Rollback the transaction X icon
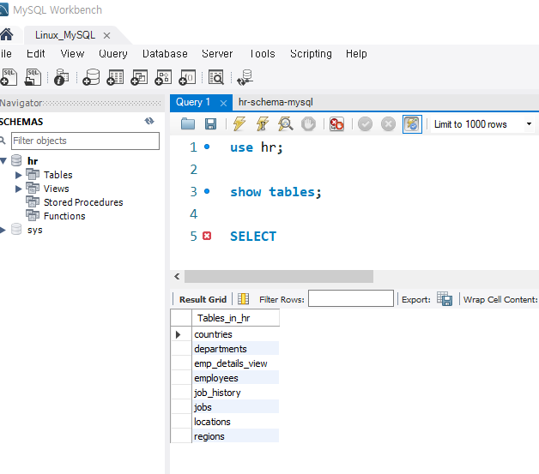The image size is (539, 474). coord(388,124)
